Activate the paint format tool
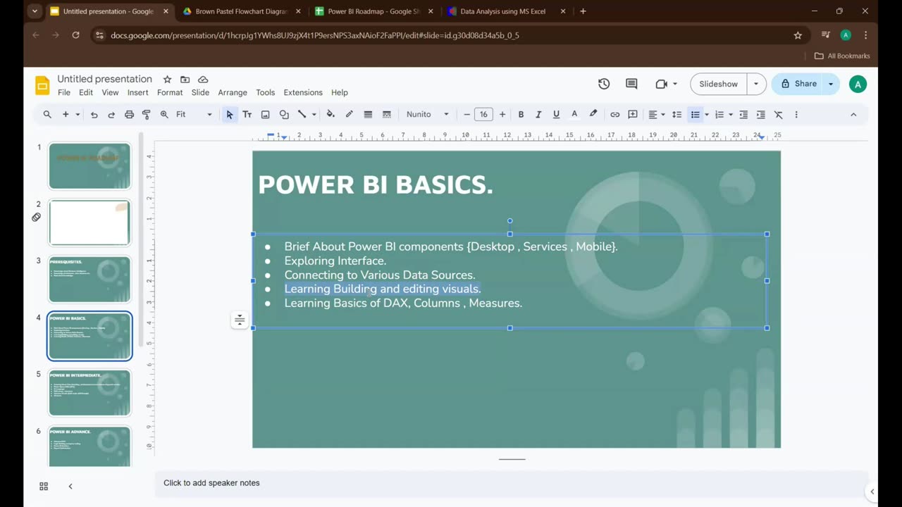Image resolution: width=902 pixels, height=507 pixels. tap(147, 114)
